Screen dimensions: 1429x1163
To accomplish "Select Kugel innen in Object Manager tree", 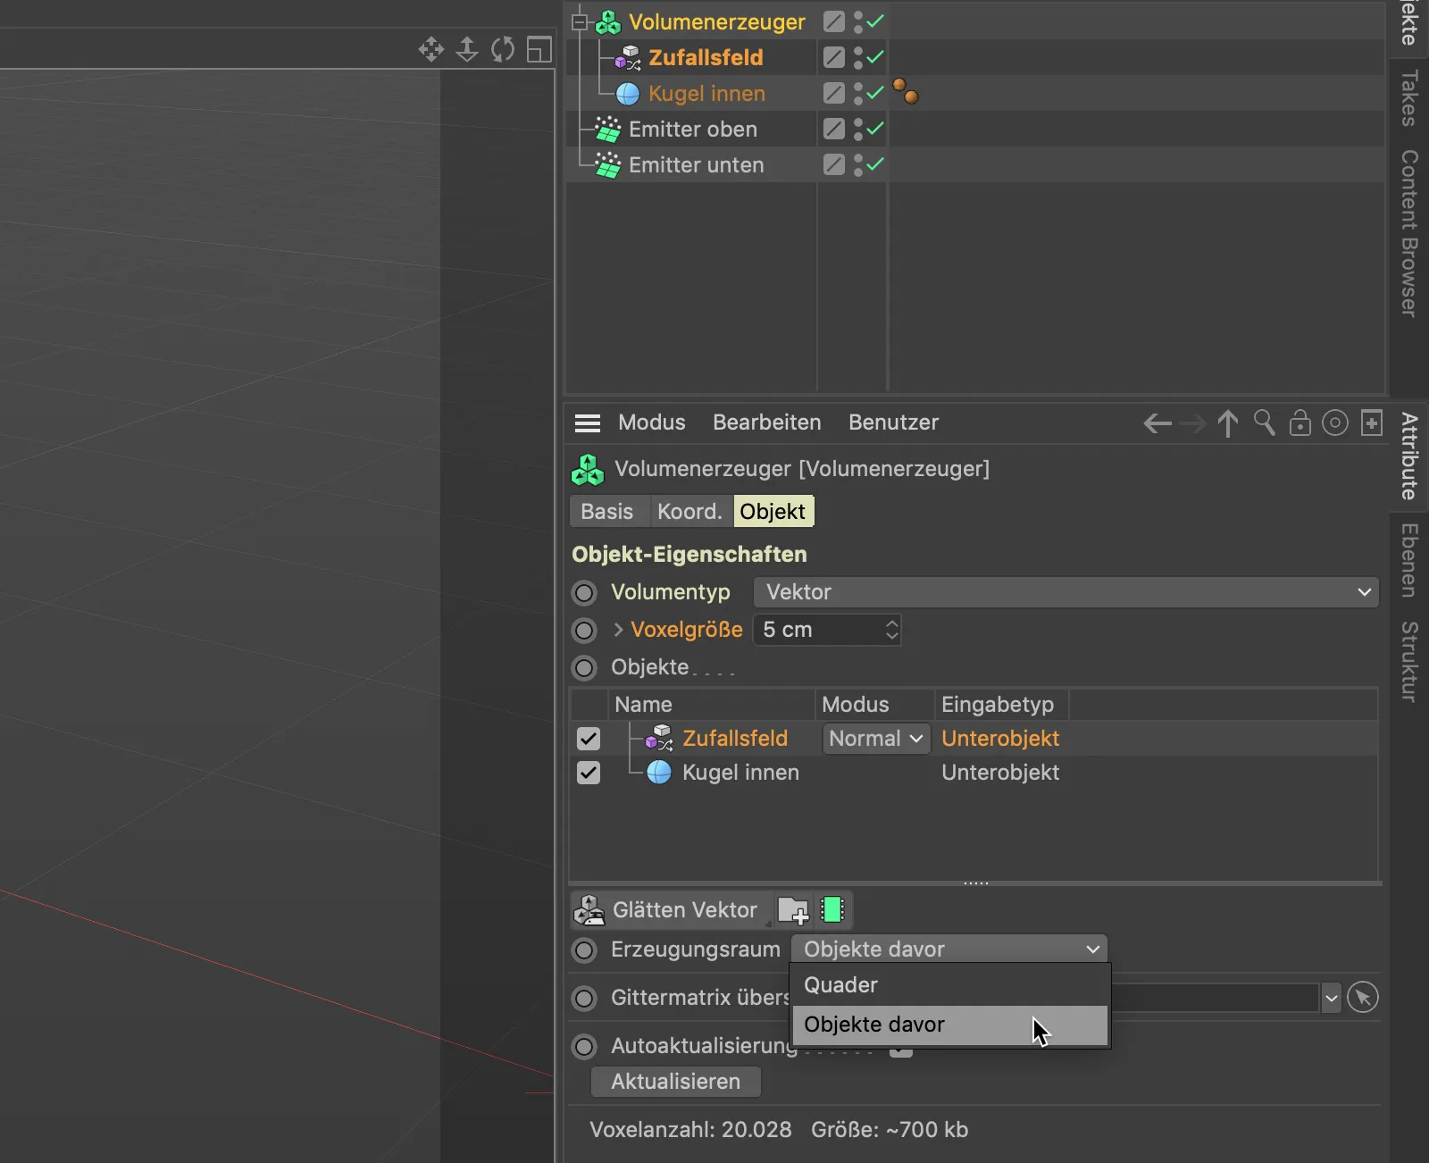I will pos(706,94).
